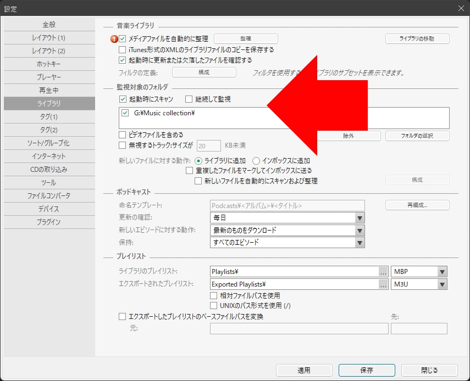
Task: Click ライブラリの移動 button
Action: (x=417, y=38)
